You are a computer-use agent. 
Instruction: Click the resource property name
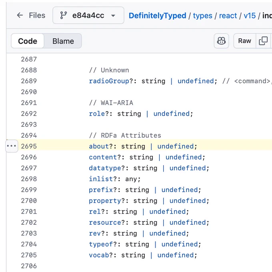coord(105,222)
